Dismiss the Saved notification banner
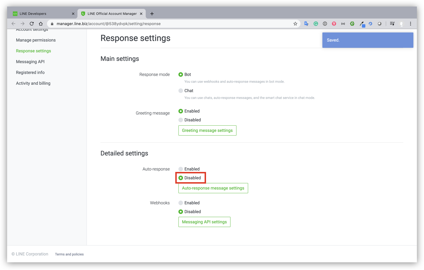 coord(368,40)
